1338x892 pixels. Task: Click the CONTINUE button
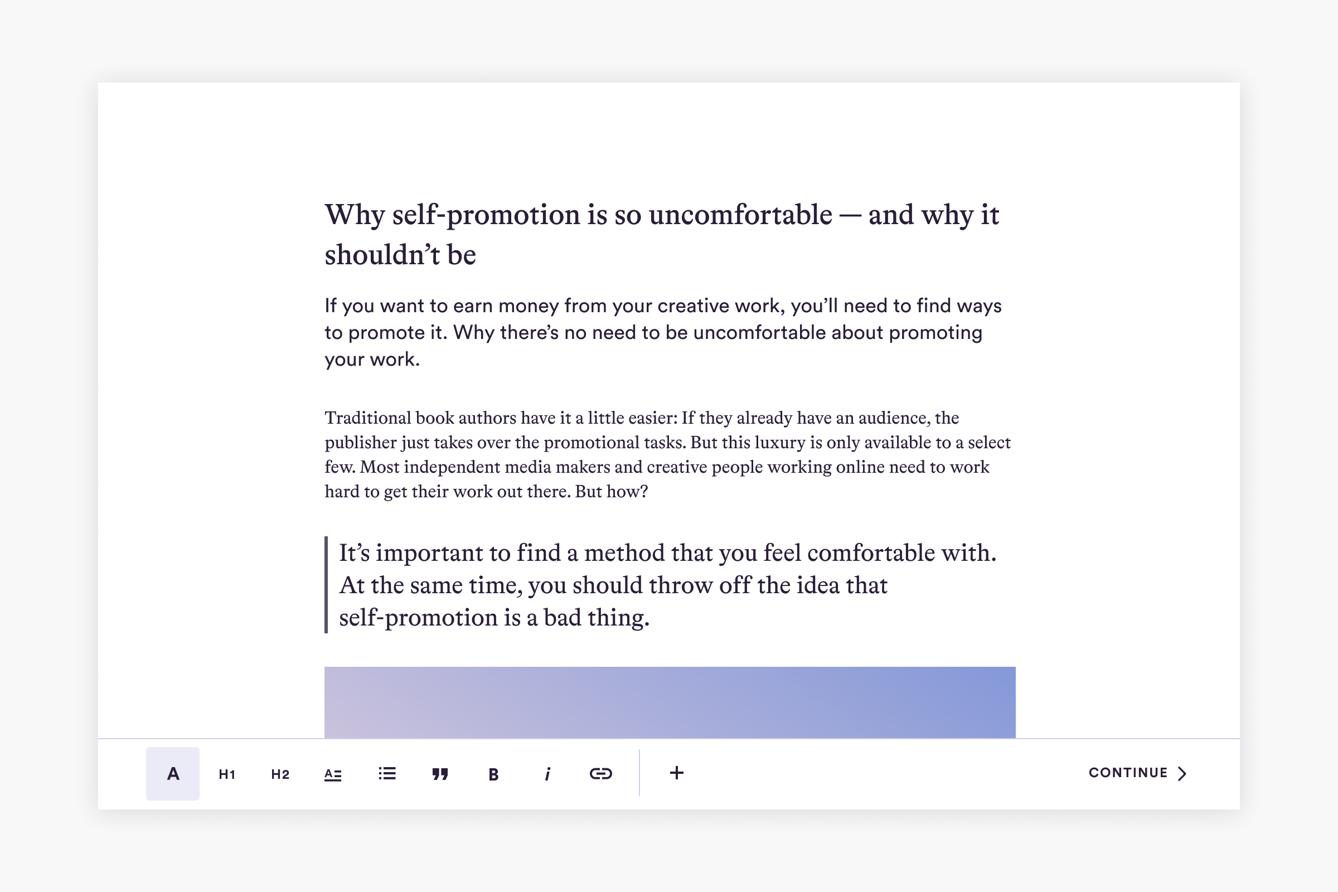tap(1138, 773)
